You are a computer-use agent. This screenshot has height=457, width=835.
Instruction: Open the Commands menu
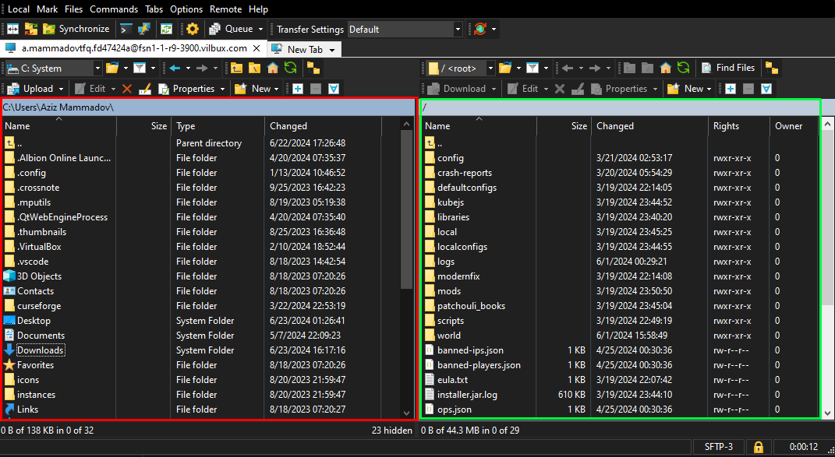114,9
